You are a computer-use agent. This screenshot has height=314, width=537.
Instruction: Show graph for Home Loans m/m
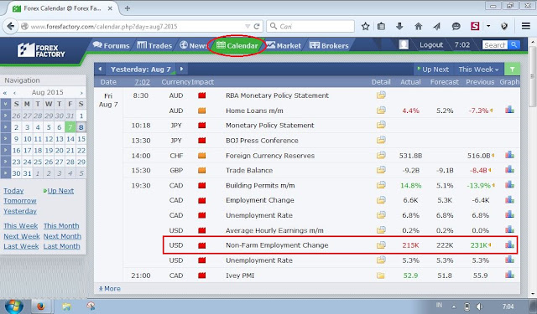pyautogui.click(x=509, y=110)
